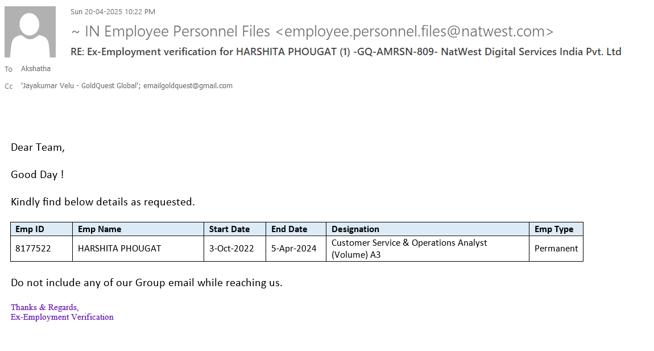Click the Emp Type column header
Screen dimensions: 654x351
click(x=554, y=229)
